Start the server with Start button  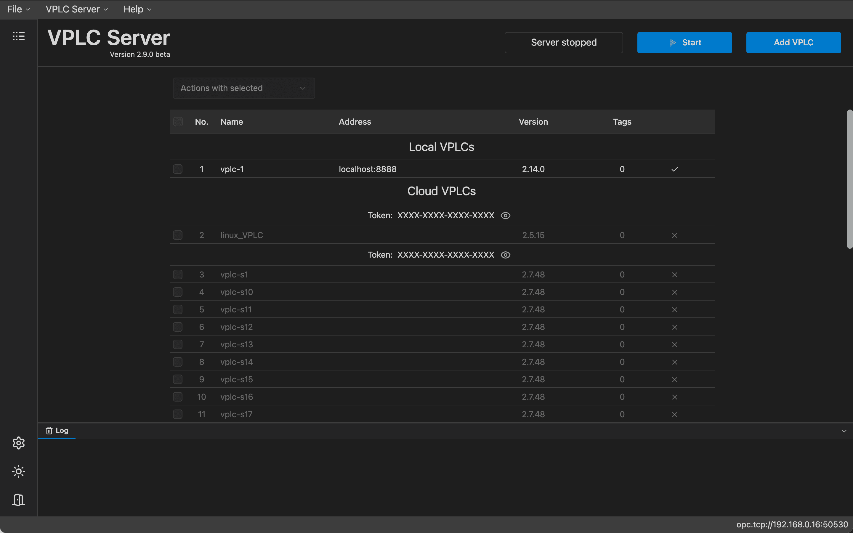[x=684, y=43]
